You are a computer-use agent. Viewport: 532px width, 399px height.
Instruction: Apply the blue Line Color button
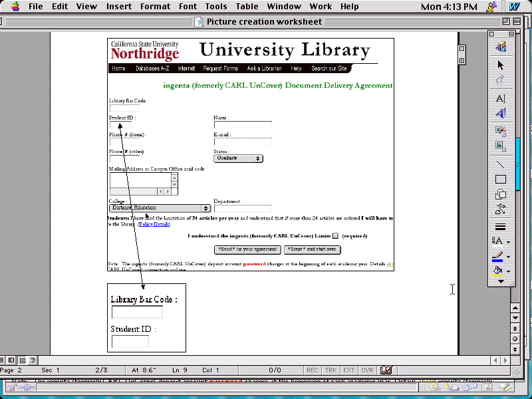point(497,256)
